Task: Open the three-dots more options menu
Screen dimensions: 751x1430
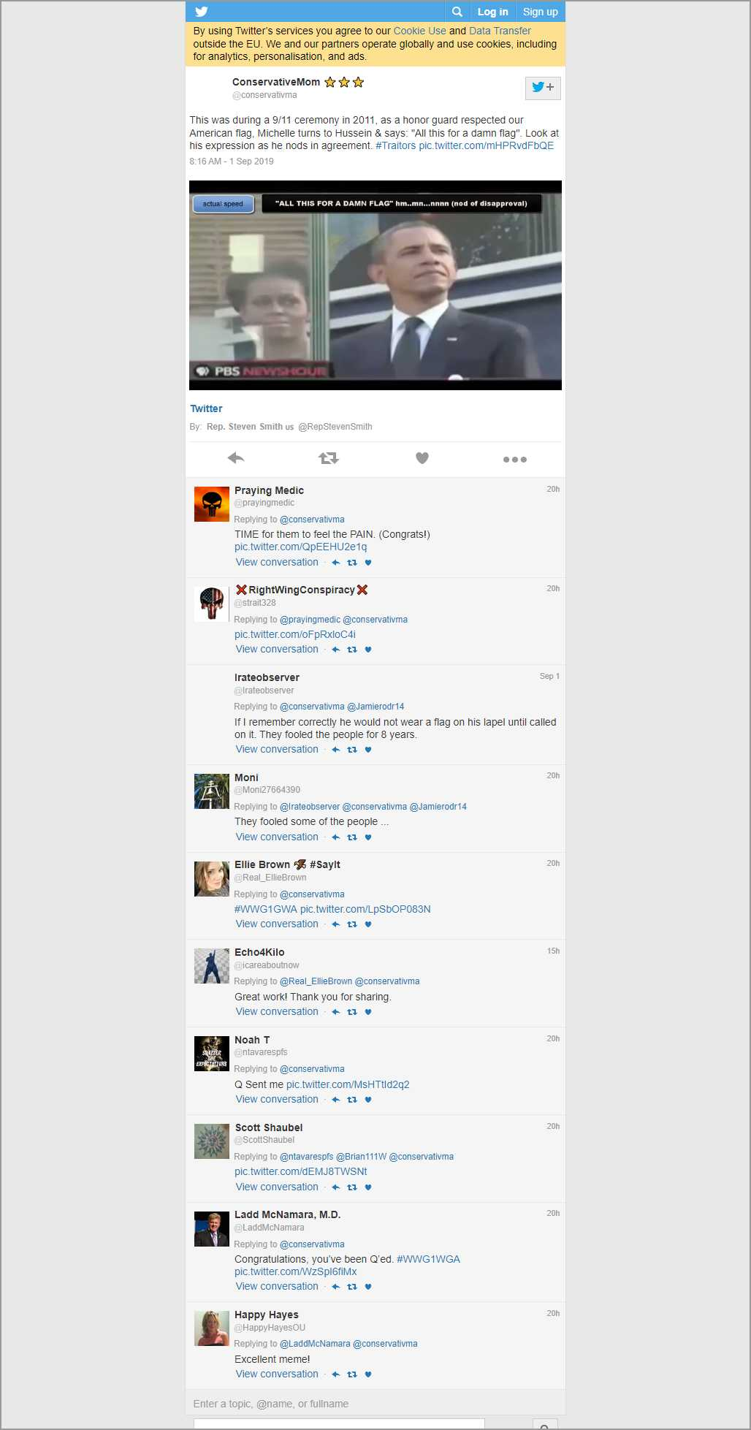Action: coord(514,460)
